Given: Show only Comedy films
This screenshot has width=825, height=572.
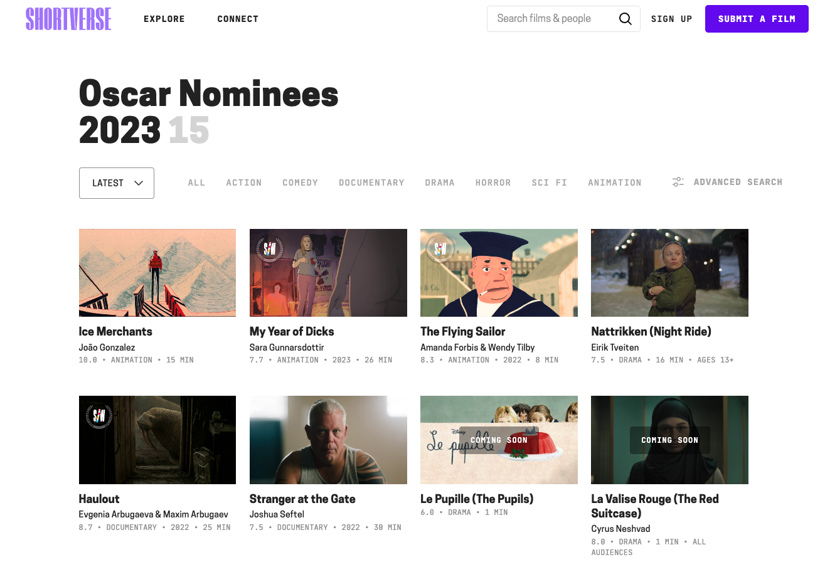Looking at the screenshot, I should pyautogui.click(x=300, y=183).
